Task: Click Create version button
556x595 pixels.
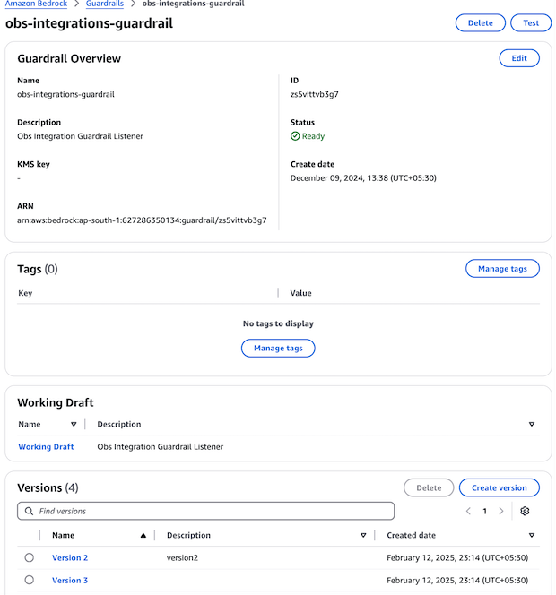Action: pyautogui.click(x=499, y=487)
